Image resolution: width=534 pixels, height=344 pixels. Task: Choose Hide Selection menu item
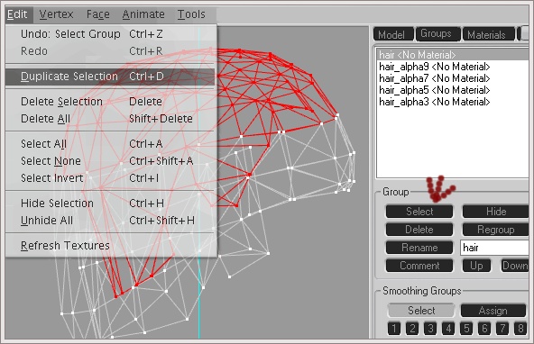point(110,204)
